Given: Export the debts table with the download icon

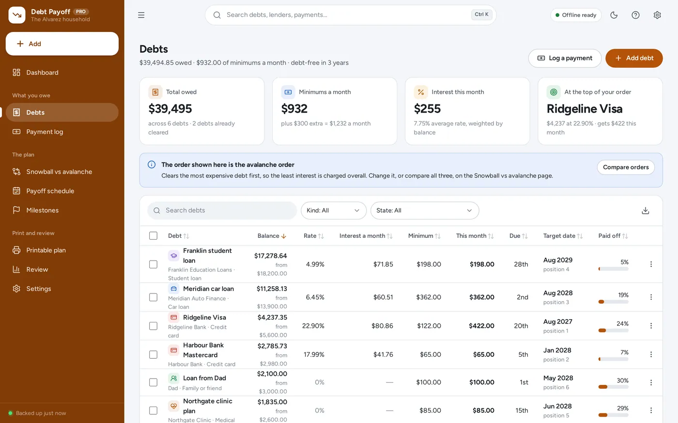Looking at the screenshot, I should point(645,210).
